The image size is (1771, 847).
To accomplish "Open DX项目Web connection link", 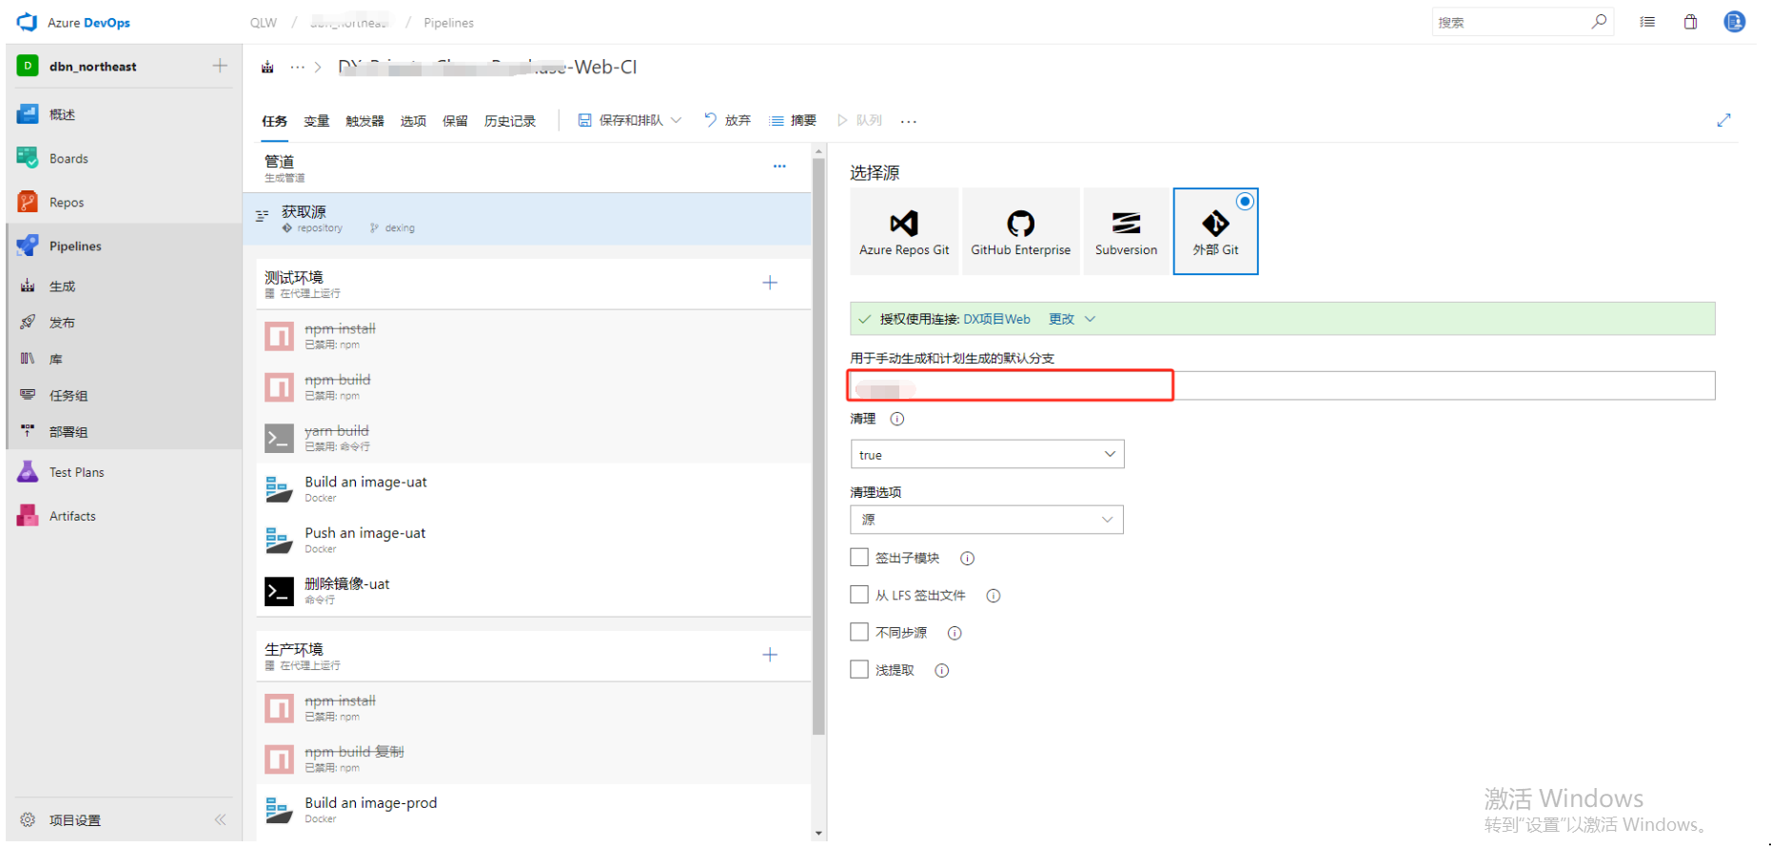I will point(996,319).
